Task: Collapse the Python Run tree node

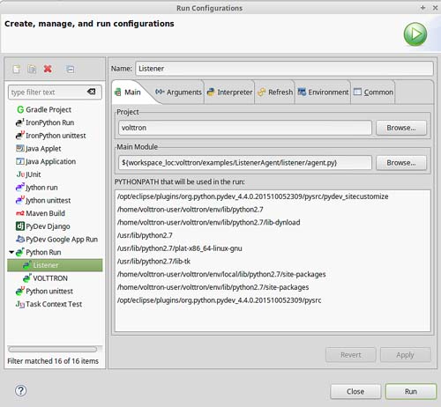Action: point(11,252)
